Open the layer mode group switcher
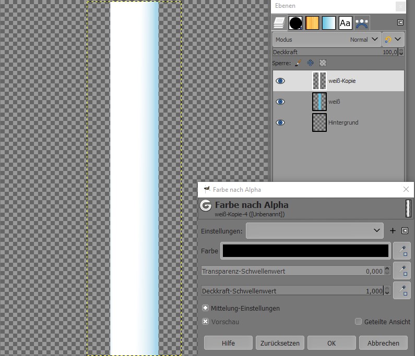This screenshot has height=356, width=415. pyautogui.click(x=393, y=40)
